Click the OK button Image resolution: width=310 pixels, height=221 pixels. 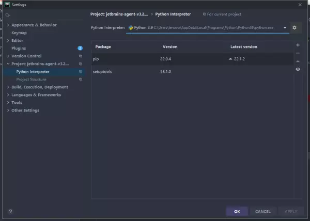click(237, 212)
